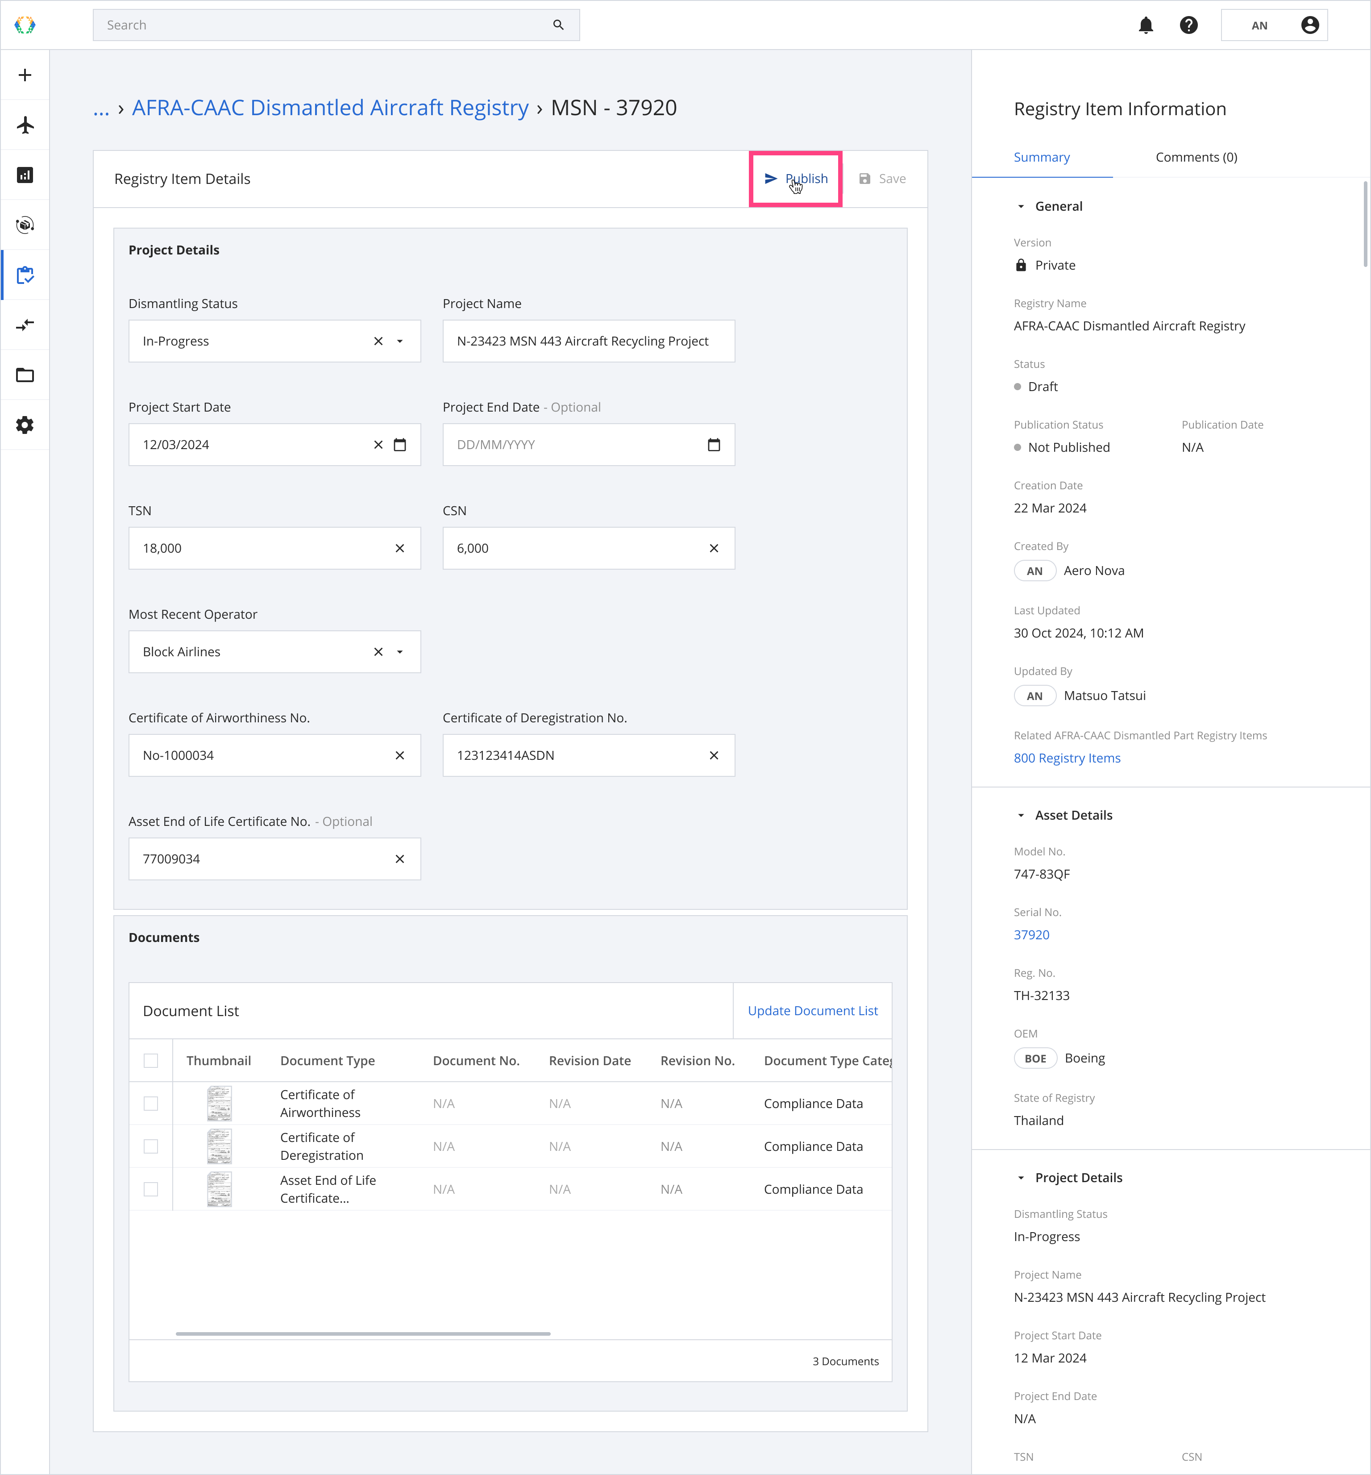Open the 800 Registry Items link

coord(1066,758)
